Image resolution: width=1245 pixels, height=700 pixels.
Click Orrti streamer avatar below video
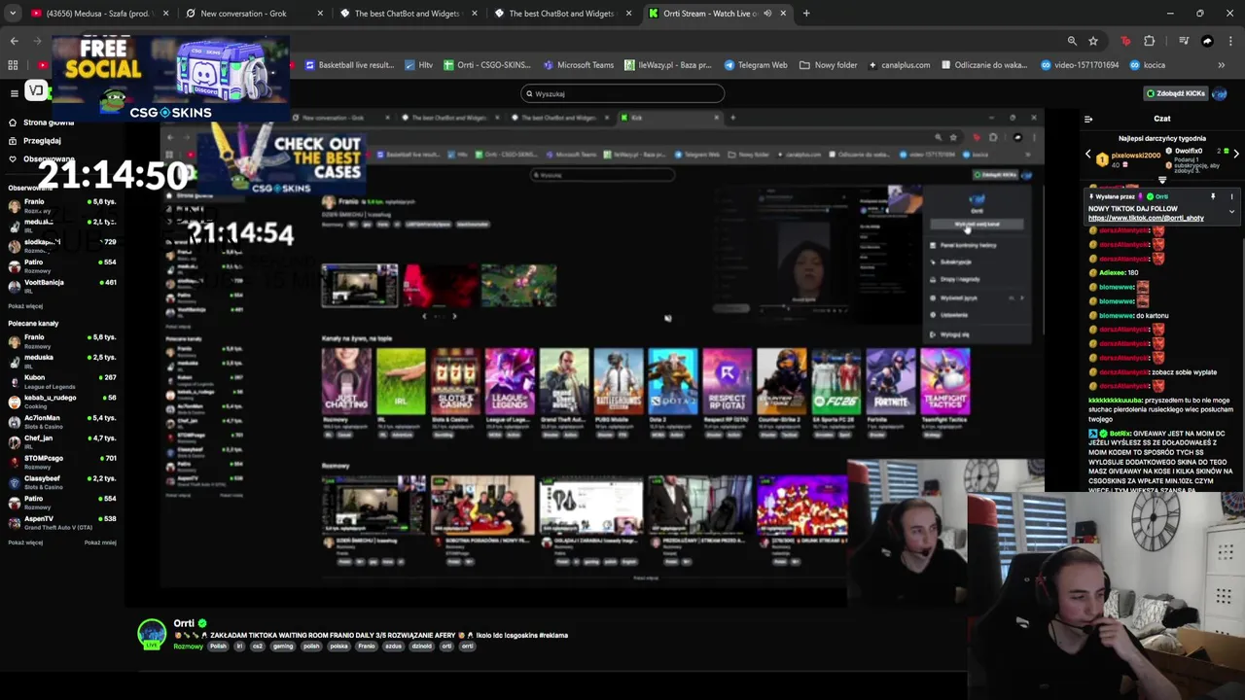151,634
